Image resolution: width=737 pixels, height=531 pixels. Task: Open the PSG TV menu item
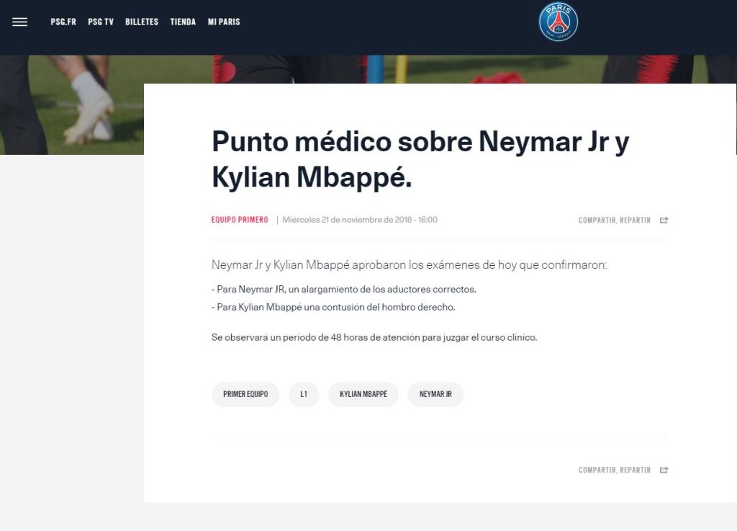coord(101,22)
